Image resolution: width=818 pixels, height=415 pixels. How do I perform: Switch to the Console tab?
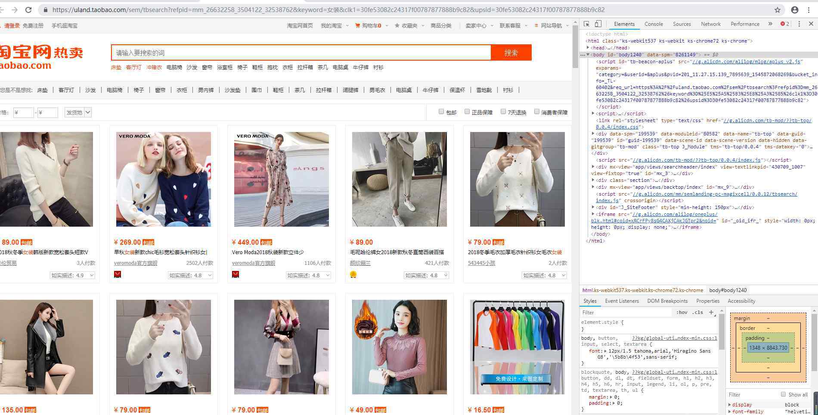tap(654, 24)
